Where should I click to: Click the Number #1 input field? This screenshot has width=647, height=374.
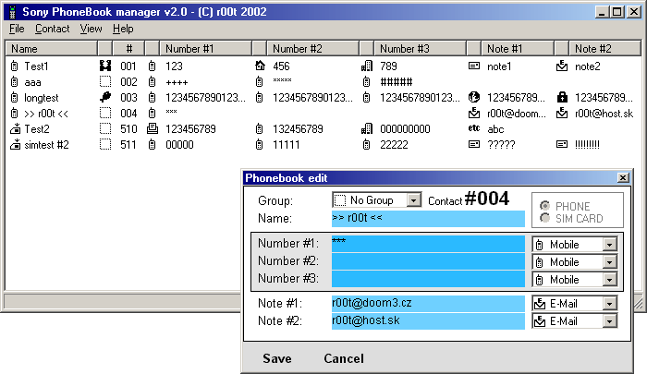click(x=428, y=244)
